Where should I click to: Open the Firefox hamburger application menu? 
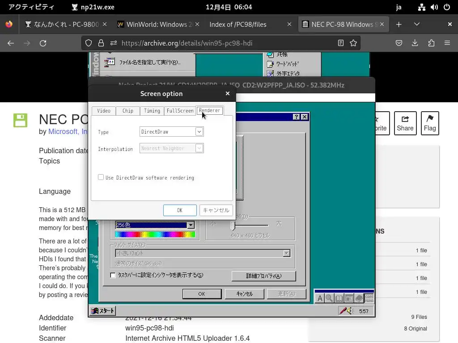tap(447, 43)
